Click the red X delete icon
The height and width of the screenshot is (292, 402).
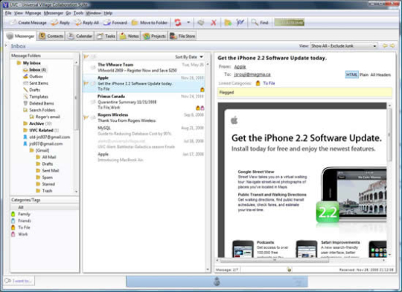(214, 23)
